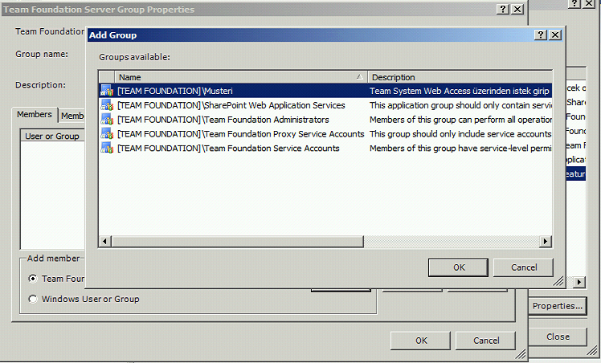Click the User or Group column header
601x363 pixels.
click(53, 136)
